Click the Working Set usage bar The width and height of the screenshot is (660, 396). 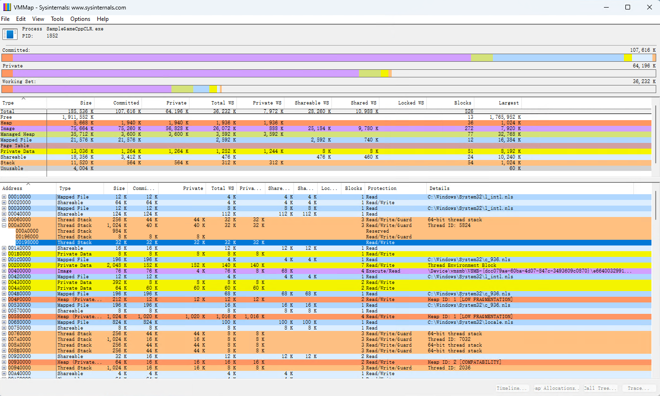click(329, 89)
